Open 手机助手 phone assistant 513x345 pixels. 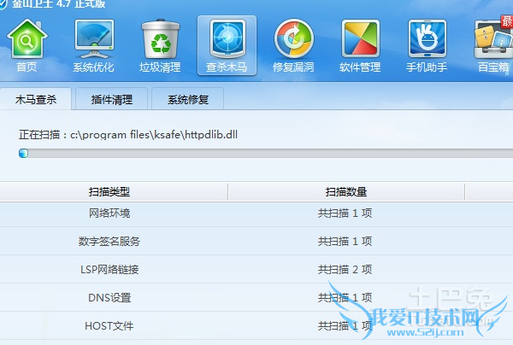pos(427,46)
